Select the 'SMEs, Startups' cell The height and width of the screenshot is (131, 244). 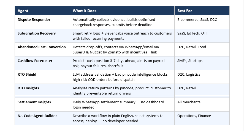coord(190,61)
